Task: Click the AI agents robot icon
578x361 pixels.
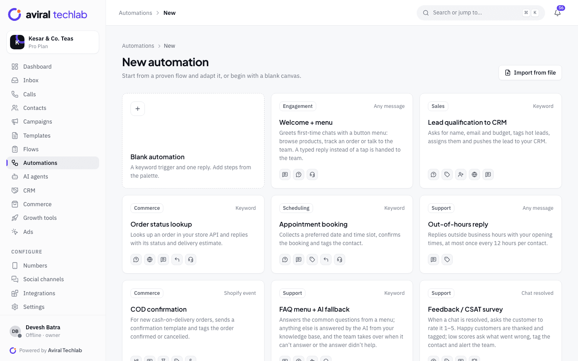Action: (15, 176)
